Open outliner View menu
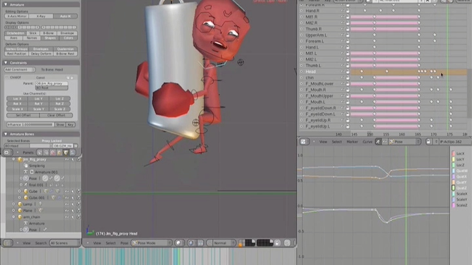The image size is (472, 265). [x=27, y=243]
